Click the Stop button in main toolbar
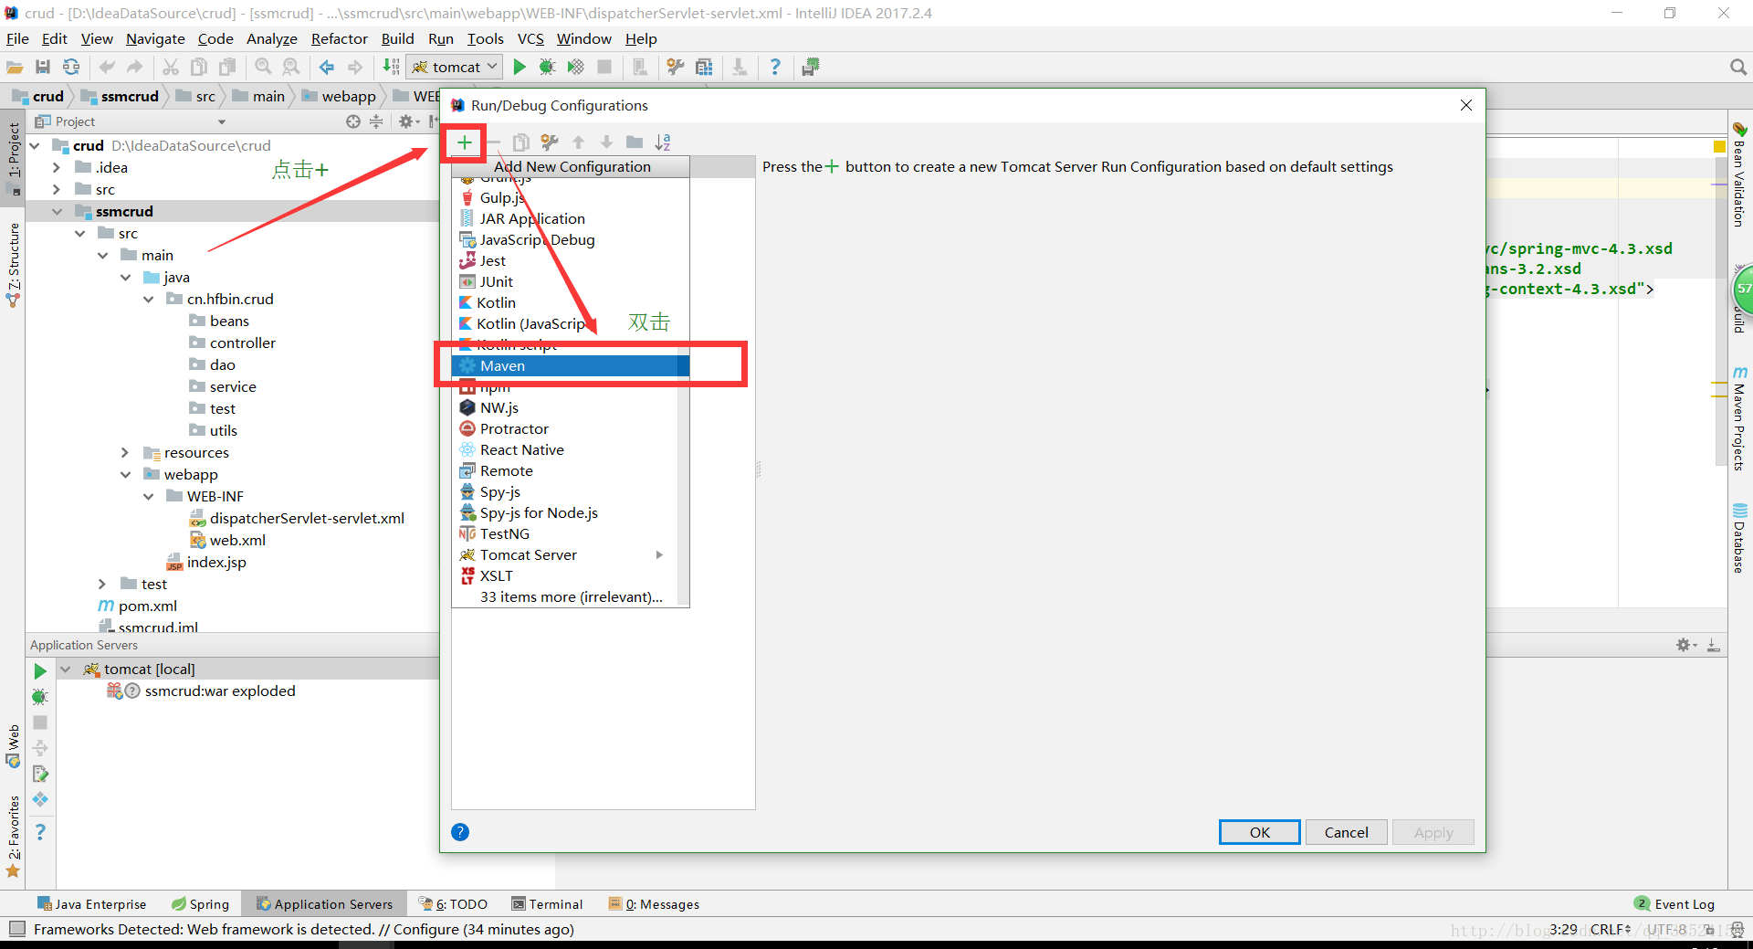1753x949 pixels. [x=604, y=67]
